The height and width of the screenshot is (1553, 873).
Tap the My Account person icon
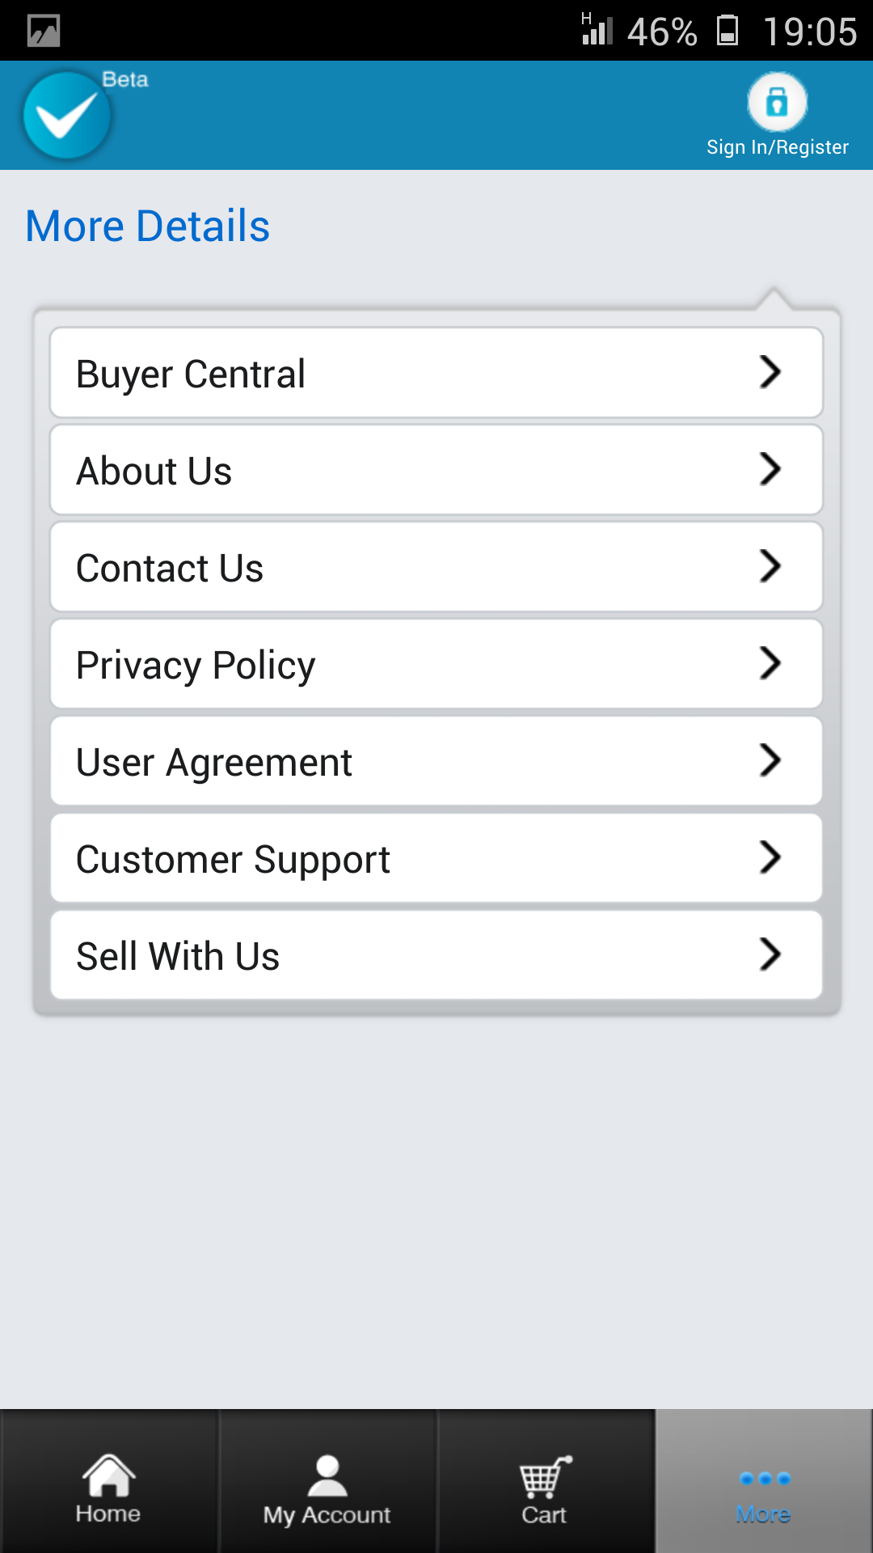point(327,1477)
